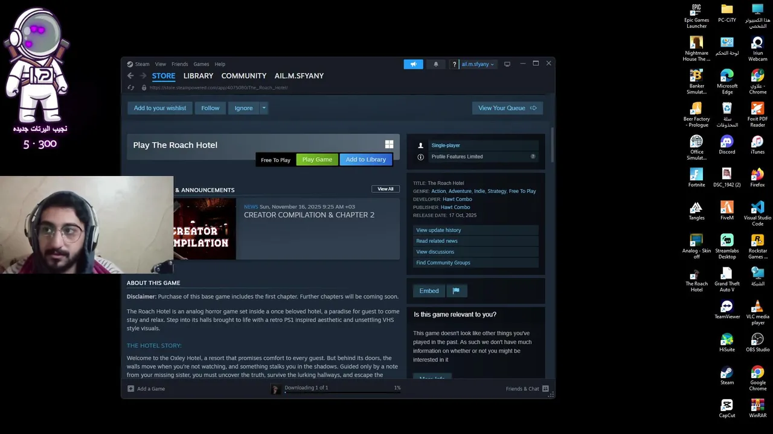
Task: Open Firefox desktop shortcut
Action: 758,178
